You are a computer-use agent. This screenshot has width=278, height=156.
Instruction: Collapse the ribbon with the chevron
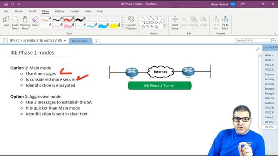pyautogui.click(x=275, y=34)
